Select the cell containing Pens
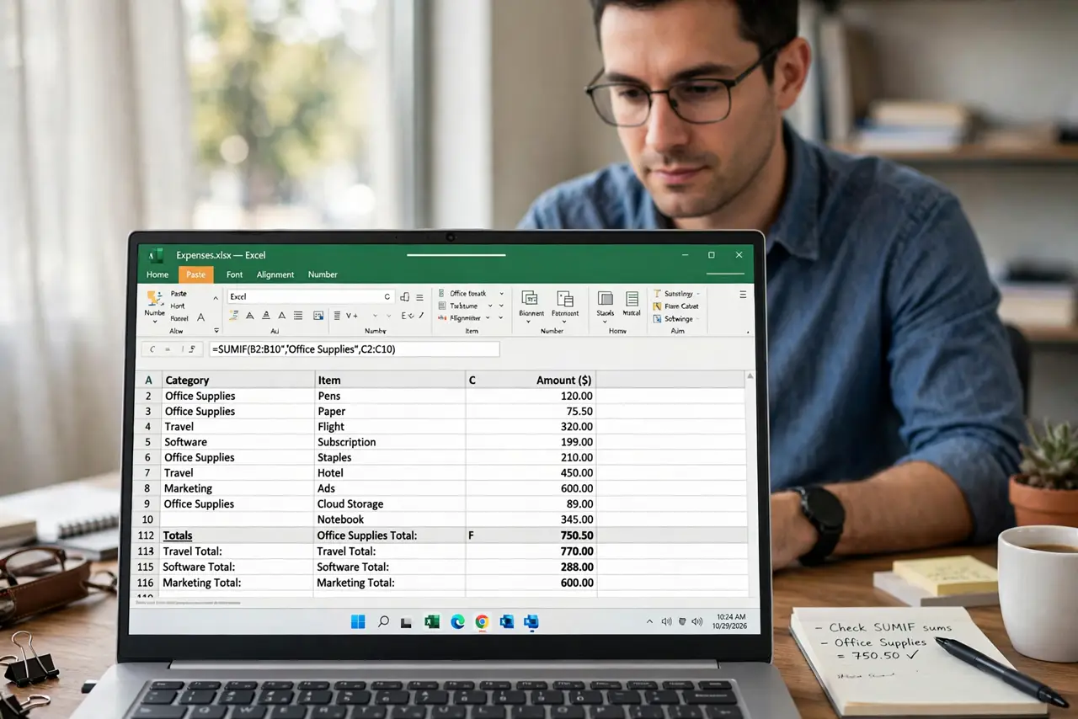Screen dimensions: 1078x719 click(x=389, y=396)
